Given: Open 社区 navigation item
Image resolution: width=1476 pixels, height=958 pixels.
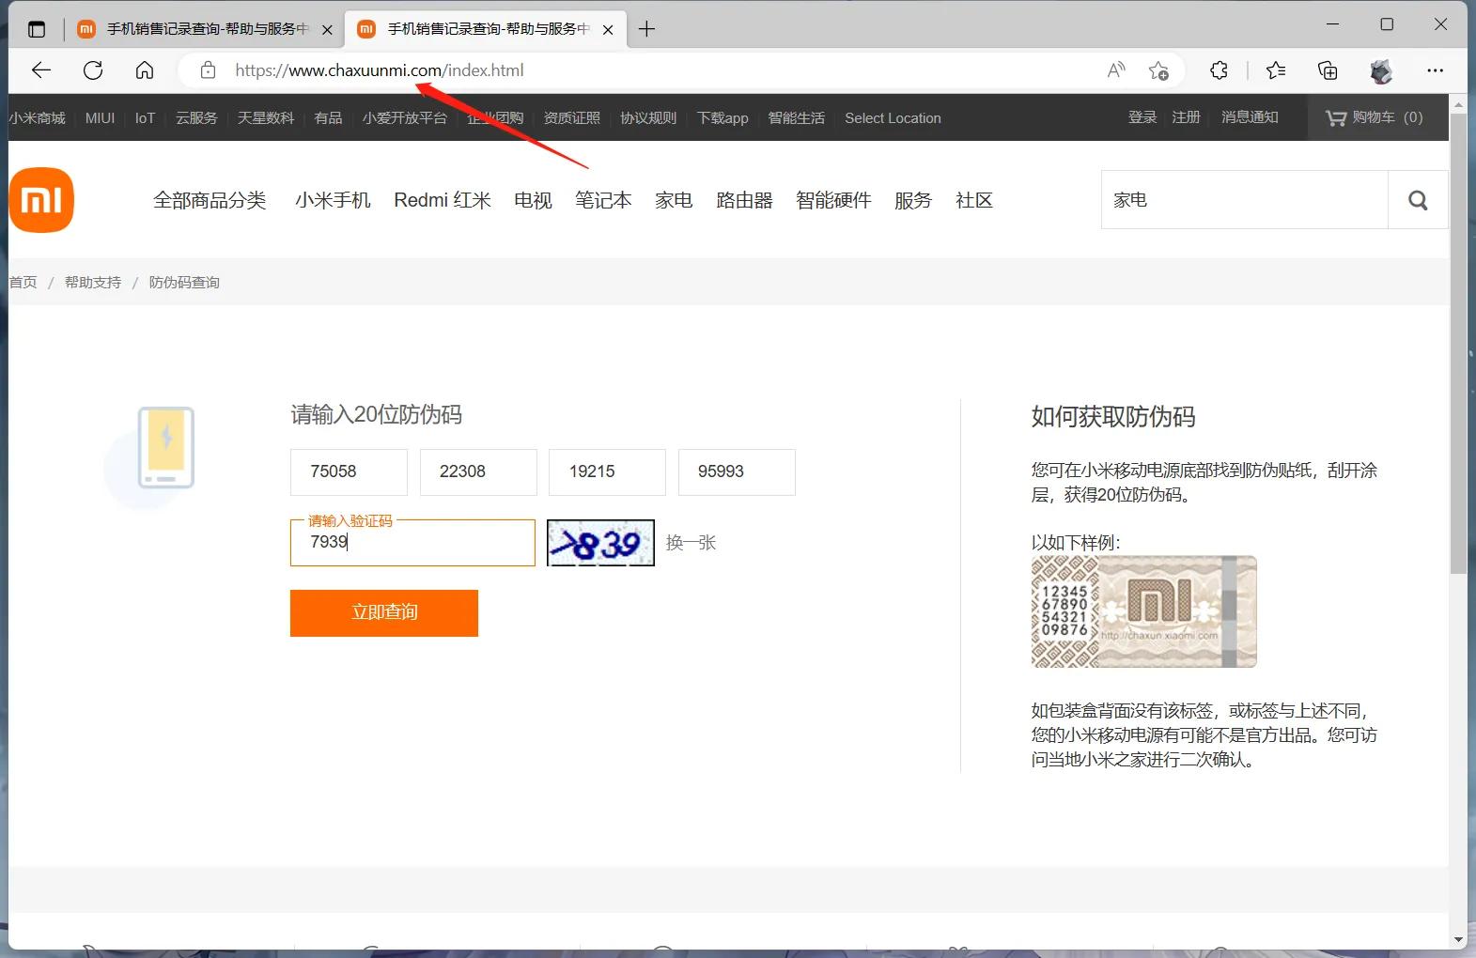Looking at the screenshot, I should click(974, 200).
